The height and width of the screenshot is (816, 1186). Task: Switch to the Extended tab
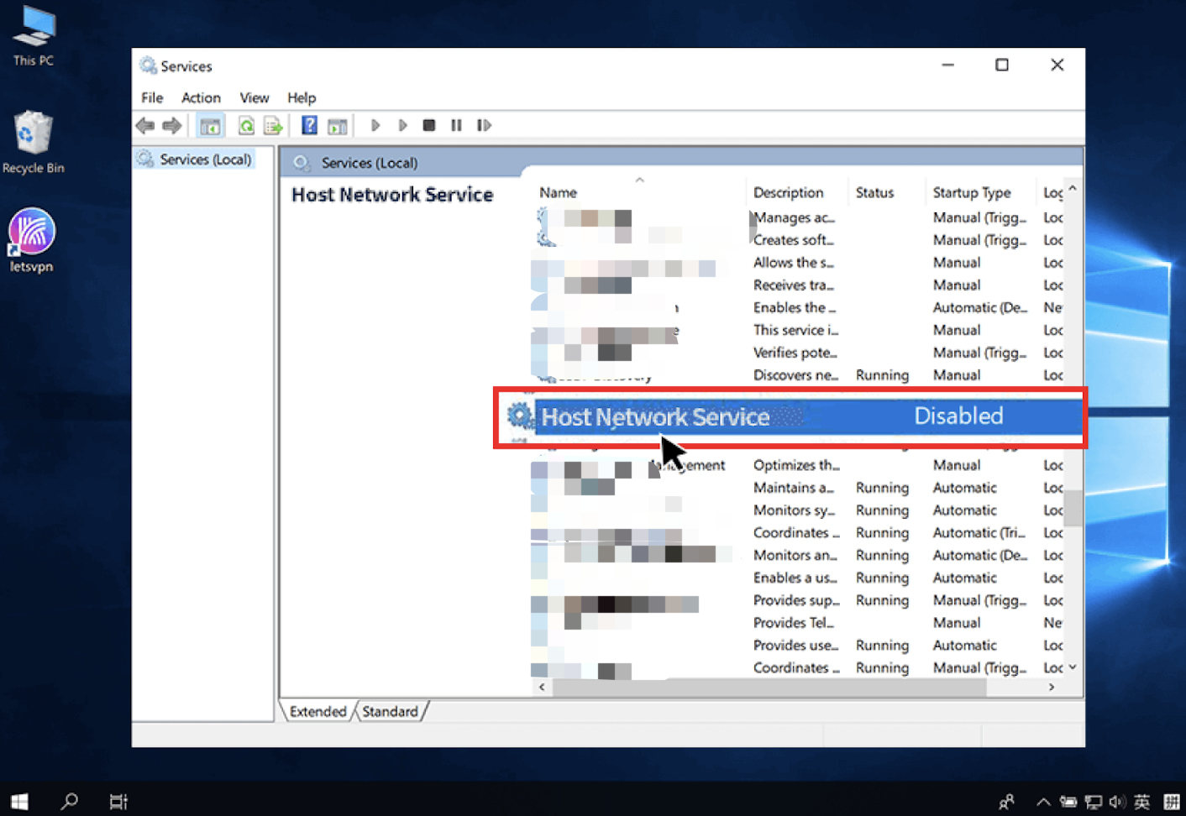tap(317, 711)
